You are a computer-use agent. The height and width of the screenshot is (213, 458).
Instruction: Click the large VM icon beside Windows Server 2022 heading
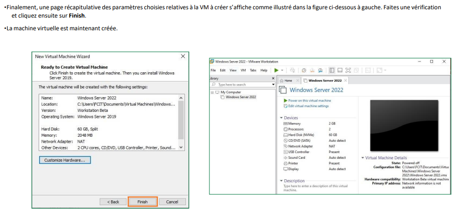click(x=283, y=89)
